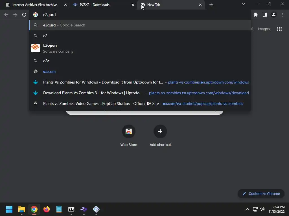Select the 'e2e' search suggestion
This screenshot has width=289, height=216.
coord(140,61)
